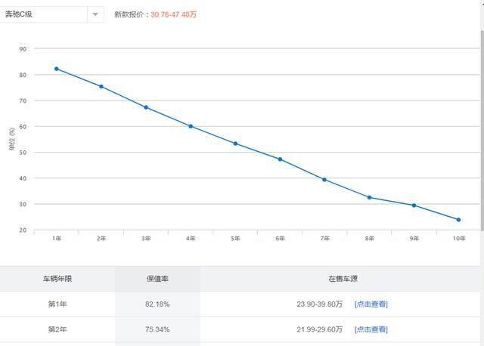
Task: Click the 7年 data point on the line
Action: tap(324, 180)
